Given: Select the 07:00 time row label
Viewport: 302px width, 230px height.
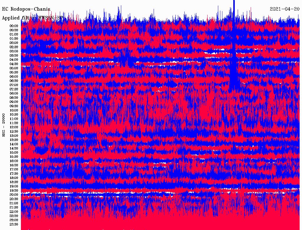Looking at the screenshot, I should point(14,85).
